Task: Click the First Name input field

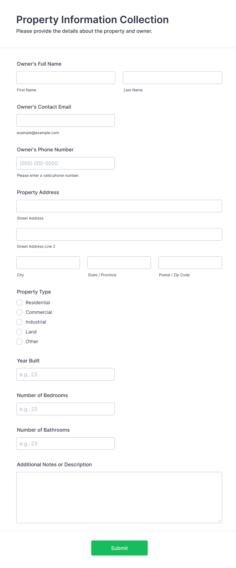Action: pyautogui.click(x=65, y=78)
